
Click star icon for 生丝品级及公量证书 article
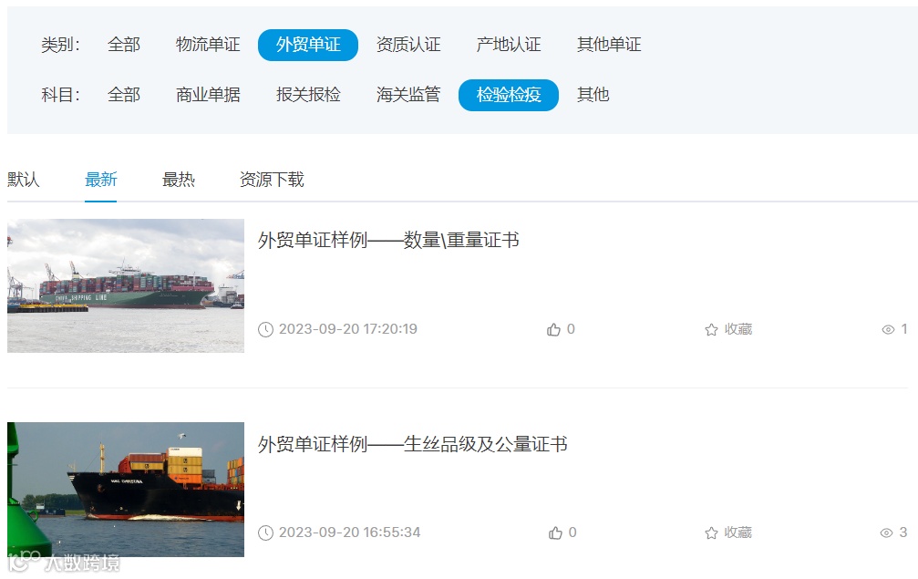coord(711,532)
